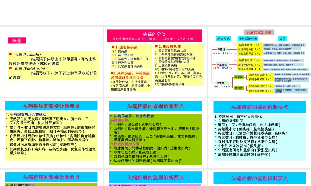Image resolution: width=311 pixels, height=186 pixels.
Task: Click heading 3. 颅神经痛、中枢性原发面痛
Action: click(x=130, y=75)
